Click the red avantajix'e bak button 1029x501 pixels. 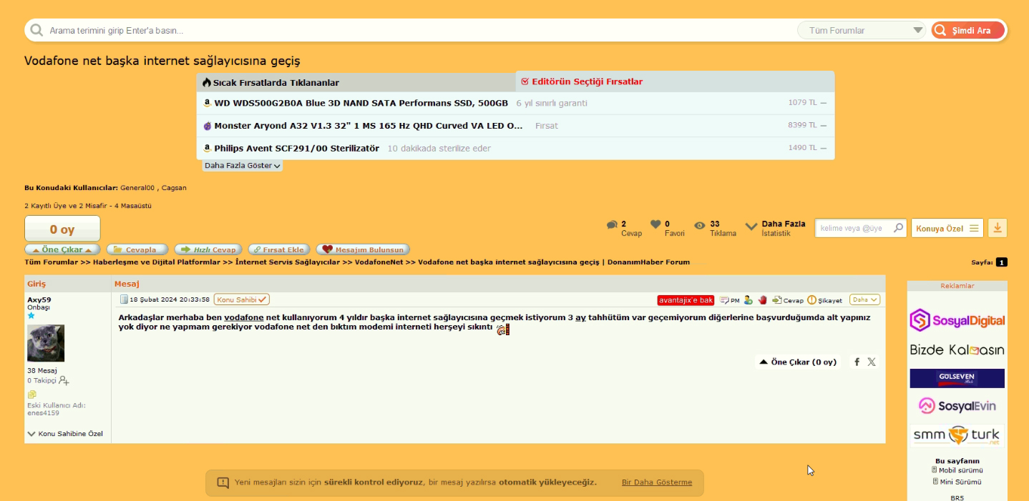(686, 300)
